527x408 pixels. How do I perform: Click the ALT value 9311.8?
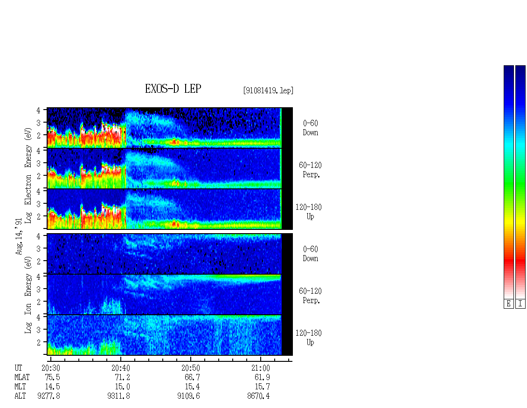click(x=118, y=396)
